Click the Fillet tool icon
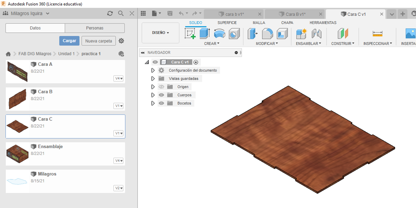Screen dimensions: 416x208 pyautogui.click(x=267, y=34)
